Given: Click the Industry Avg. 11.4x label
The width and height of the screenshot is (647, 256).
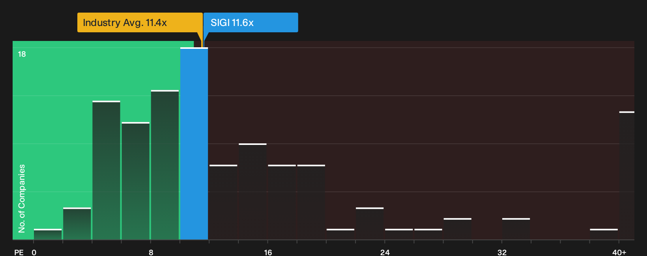Looking at the screenshot, I should tap(140, 22).
